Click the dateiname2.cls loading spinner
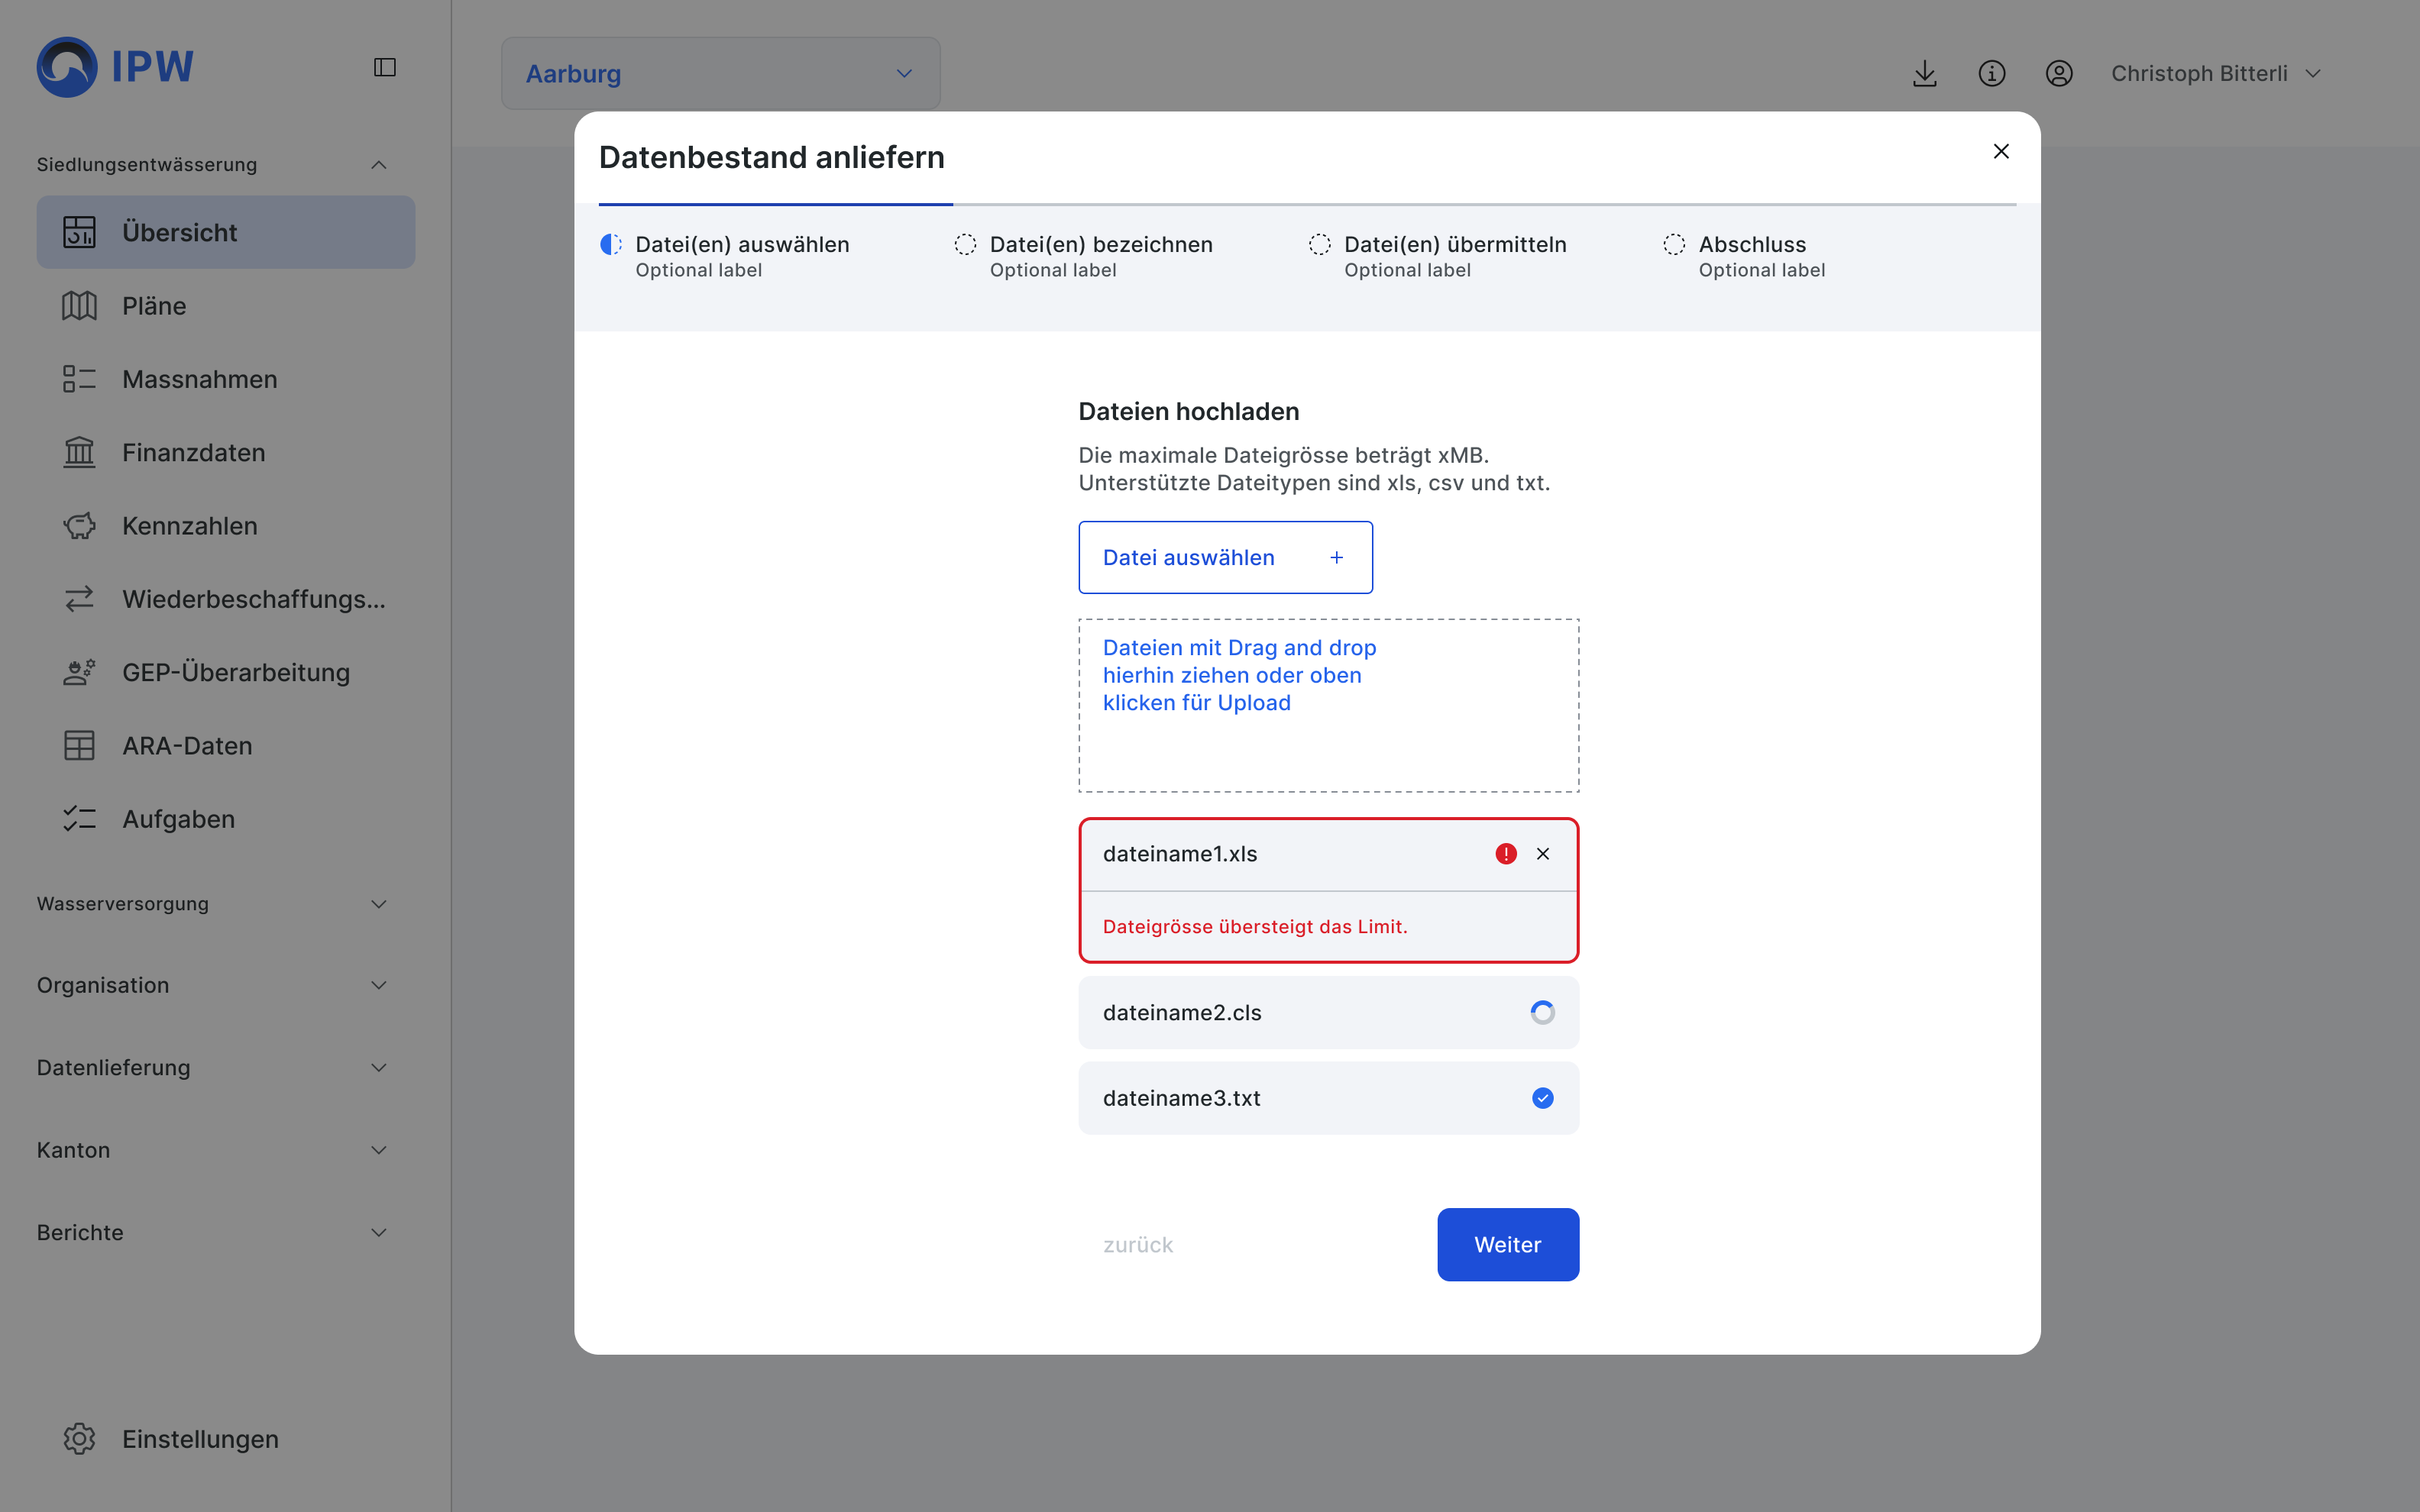Viewport: 2420px width, 1512px height. point(1542,1012)
